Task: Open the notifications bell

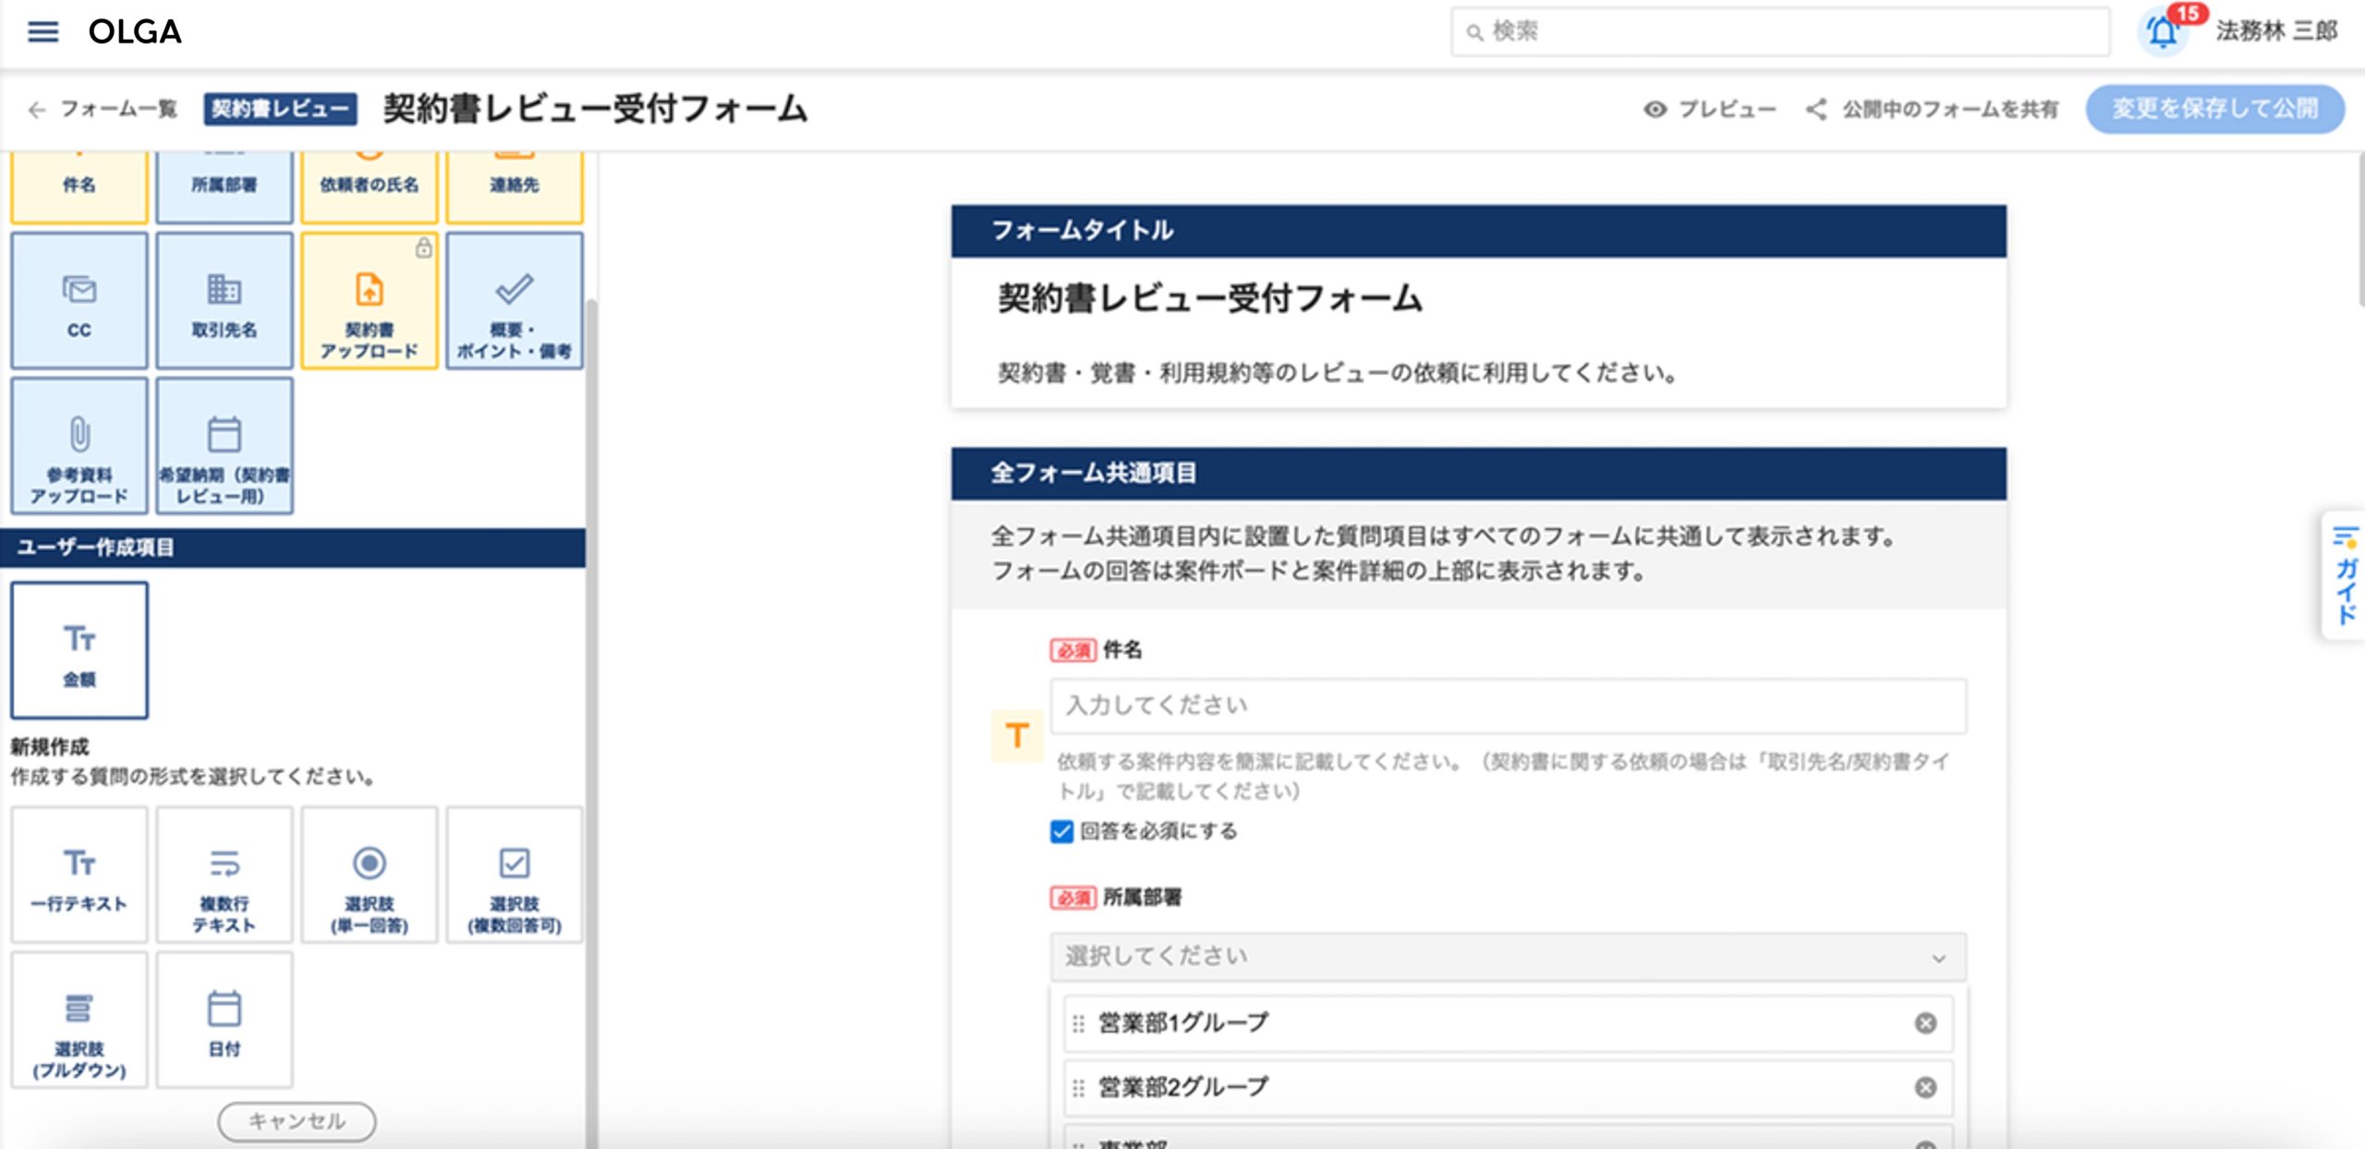Action: (2163, 32)
